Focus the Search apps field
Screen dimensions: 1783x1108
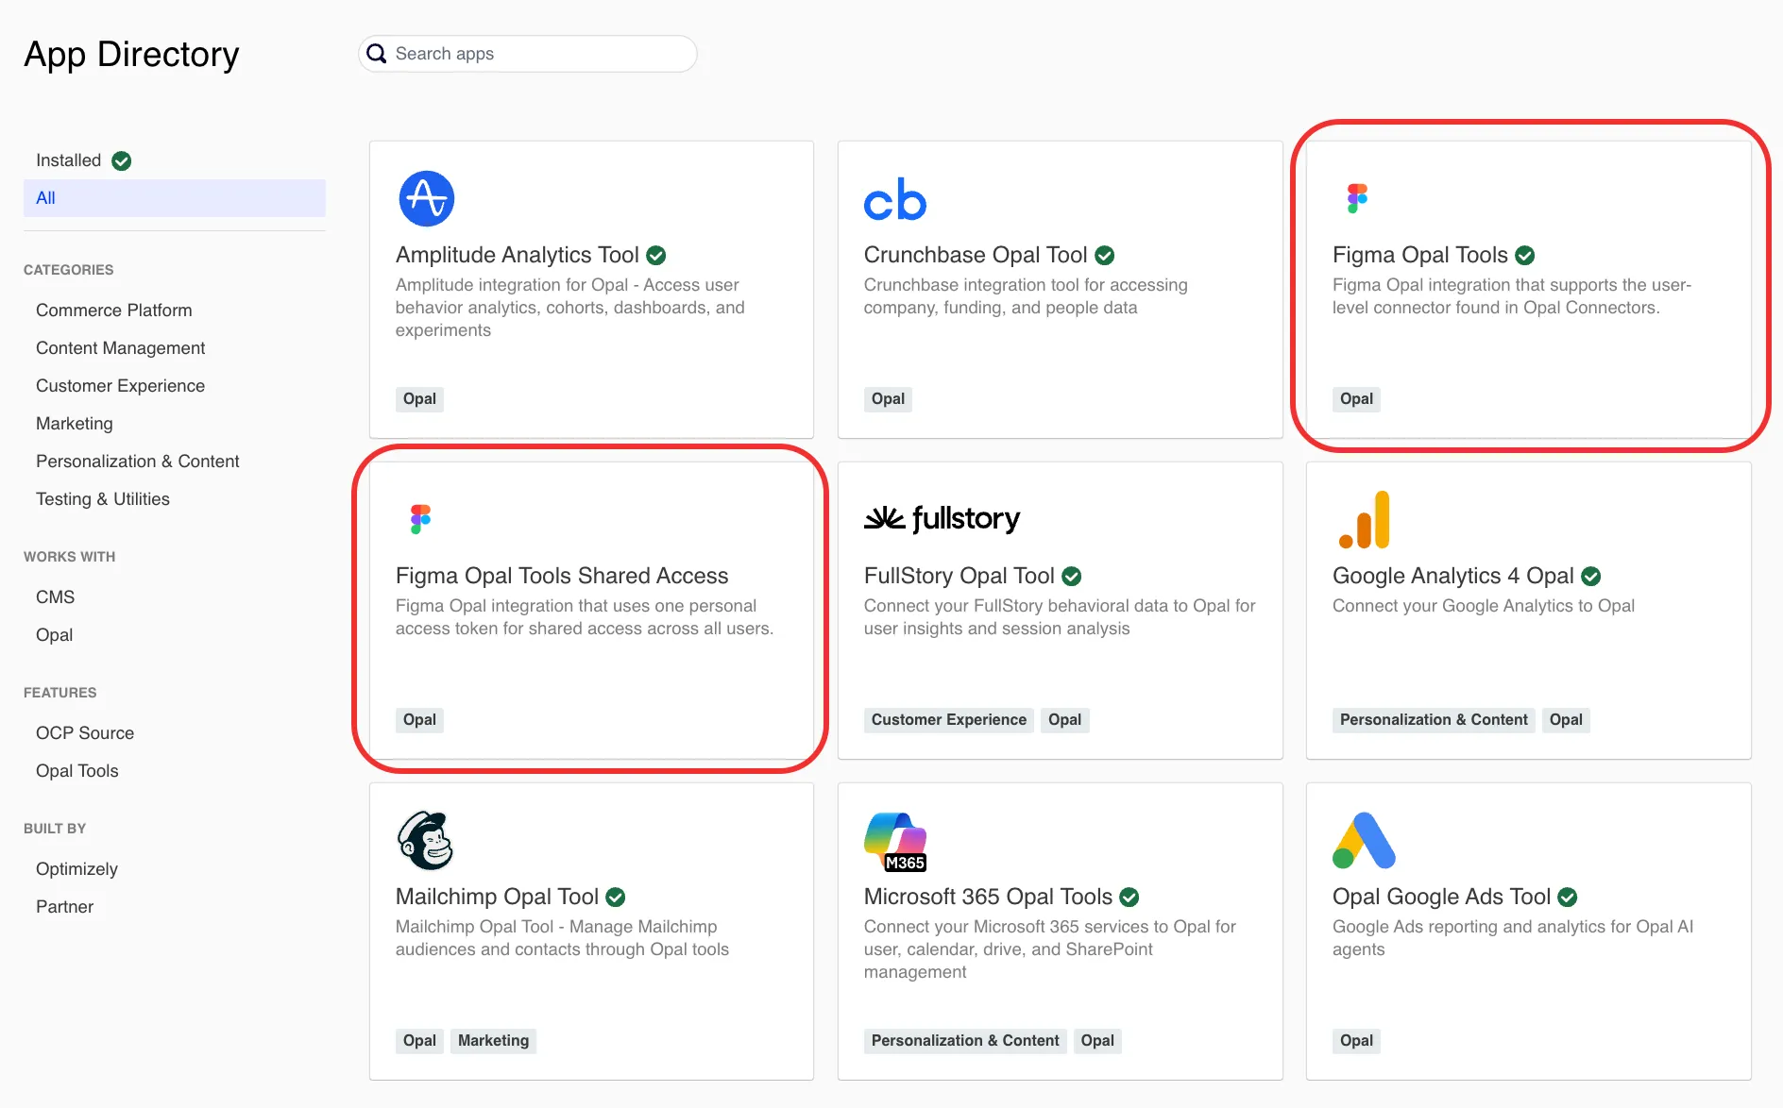(528, 54)
